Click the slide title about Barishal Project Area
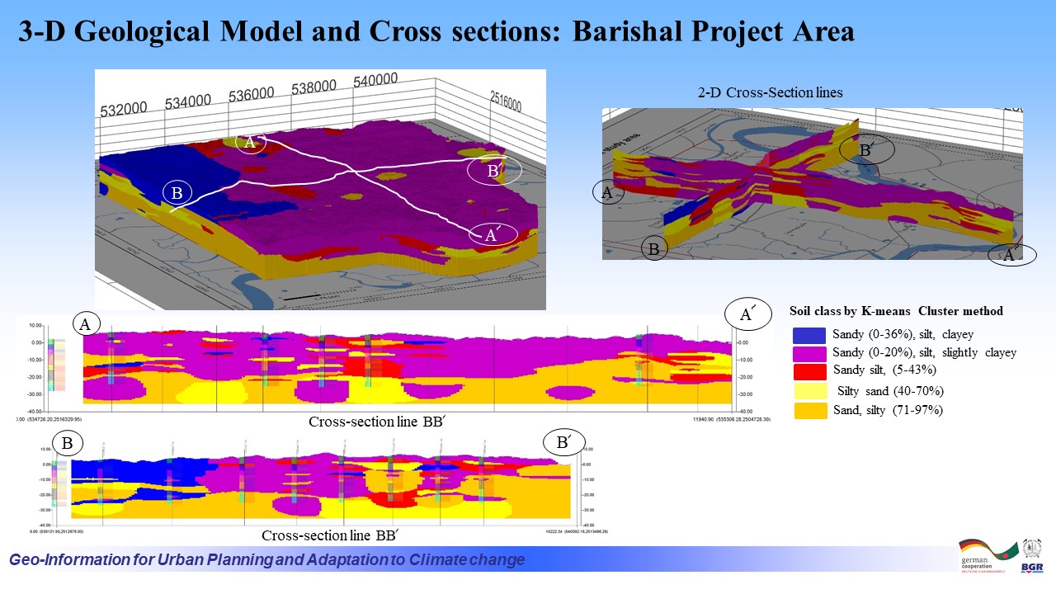The height and width of the screenshot is (594, 1056). (x=436, y=31)
